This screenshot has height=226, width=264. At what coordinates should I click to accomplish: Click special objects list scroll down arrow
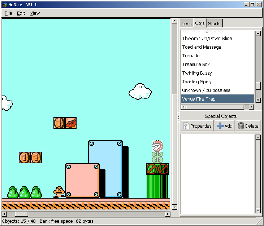[x=258, y=211]
